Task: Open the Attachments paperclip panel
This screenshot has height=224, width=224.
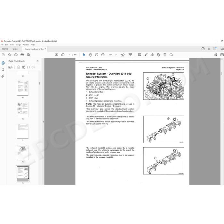Action: click(x=3, y=76)
